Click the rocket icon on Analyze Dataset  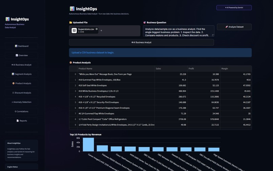pyautogui.click(x=227, y=27)
